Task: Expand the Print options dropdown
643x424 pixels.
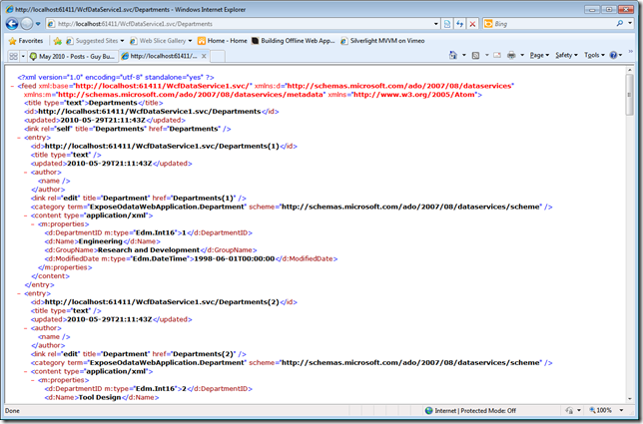Action: point(522,55)
